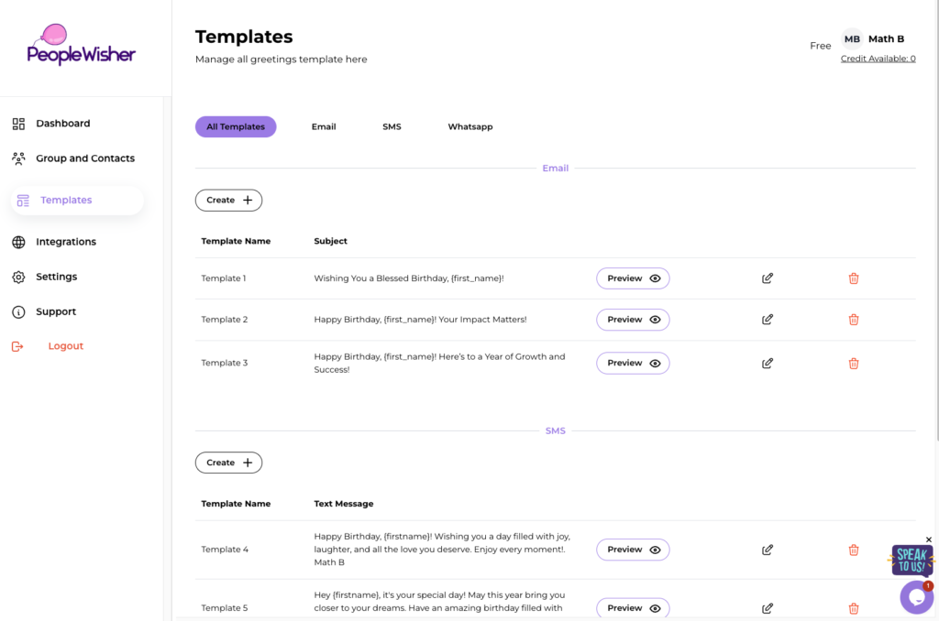Select the Whatsapp filter tab
939x621 pixels.
[470, 127]
